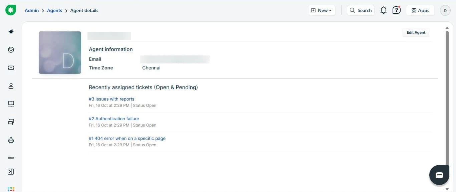Screen dimensions: 456x192
Task: Click the Agent information heading
Action: (111, 49)
